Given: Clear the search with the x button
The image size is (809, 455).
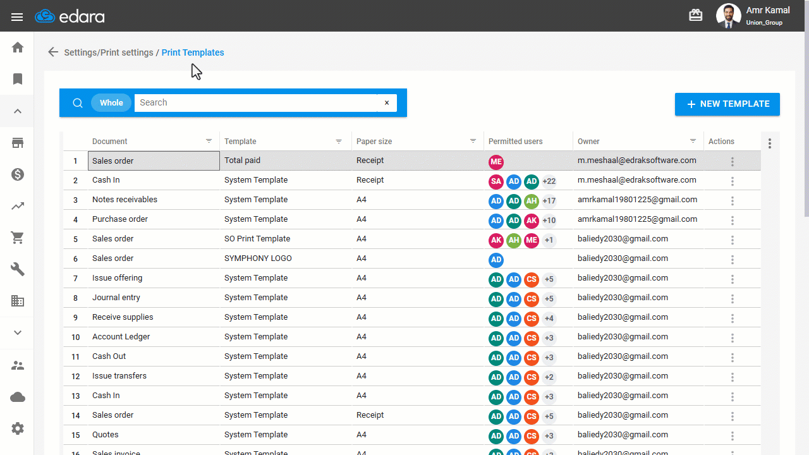Looking at the screenshot, I should point(387,103).
